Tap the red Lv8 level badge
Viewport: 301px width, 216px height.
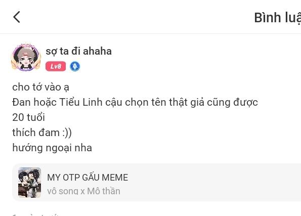(56, 66)
